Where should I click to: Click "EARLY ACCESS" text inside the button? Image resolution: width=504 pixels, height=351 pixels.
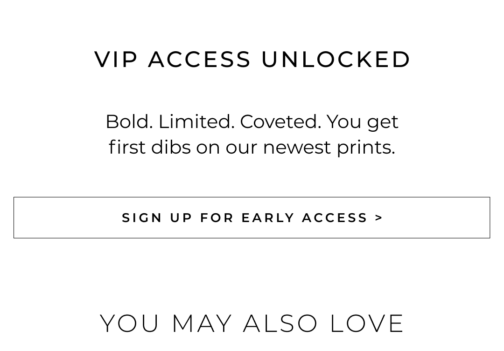(x=305, y=218)
